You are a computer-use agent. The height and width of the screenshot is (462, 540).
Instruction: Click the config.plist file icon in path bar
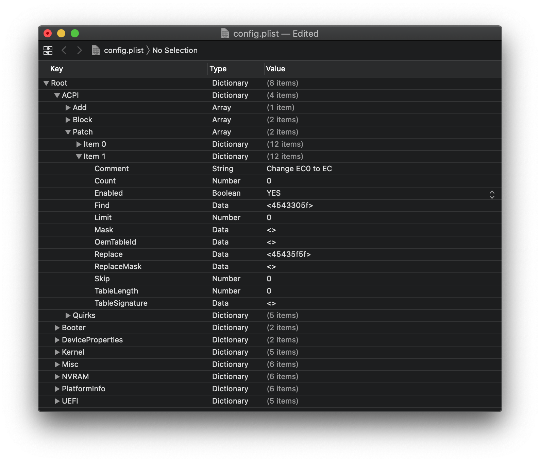tap(96, 50)
